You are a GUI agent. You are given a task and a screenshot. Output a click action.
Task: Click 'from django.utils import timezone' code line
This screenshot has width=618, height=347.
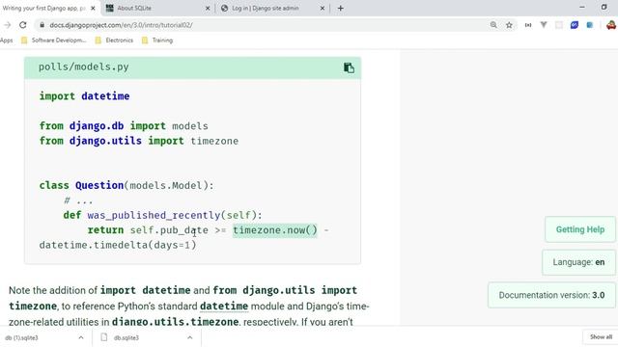click(x=139, y=141)
